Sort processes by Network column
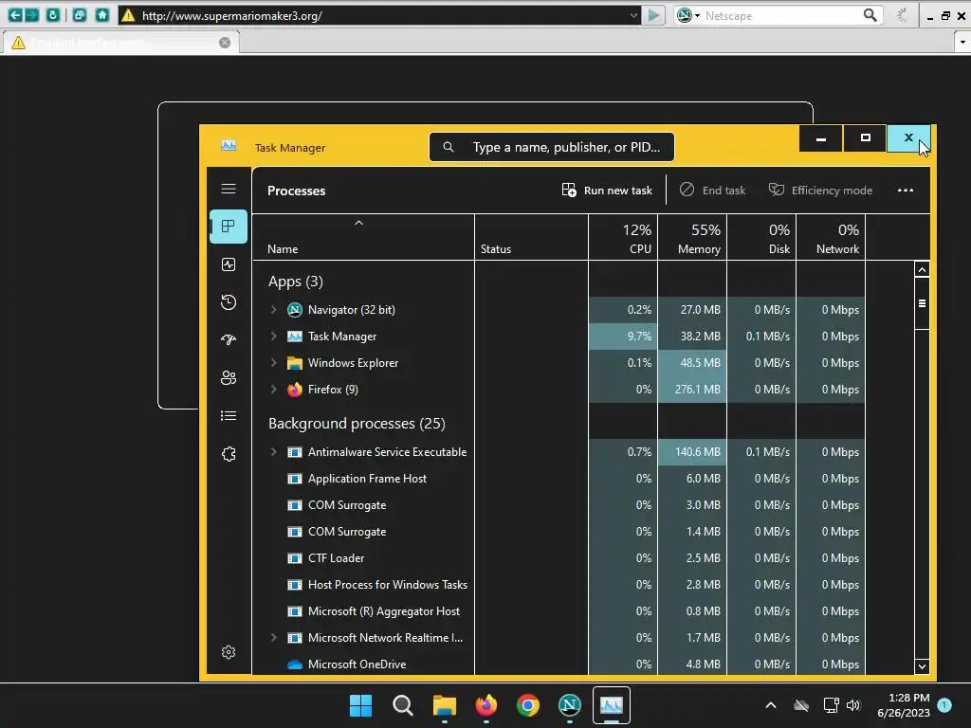Image resolution: width=971 pixels, height=728 pixels. [831, 237]
